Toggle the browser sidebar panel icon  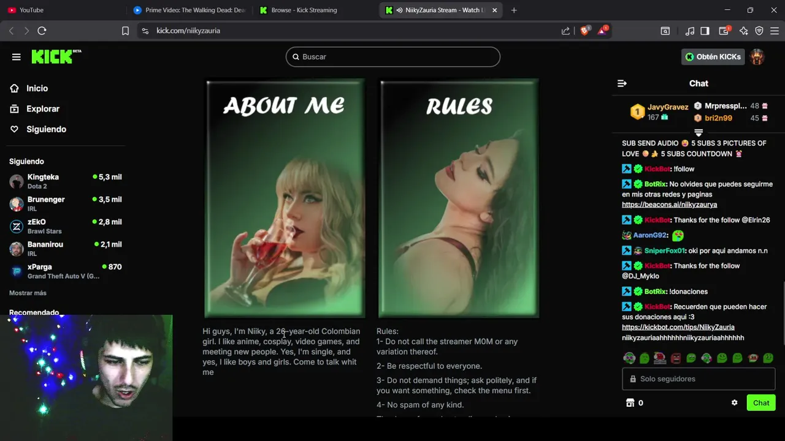point(705,31)
